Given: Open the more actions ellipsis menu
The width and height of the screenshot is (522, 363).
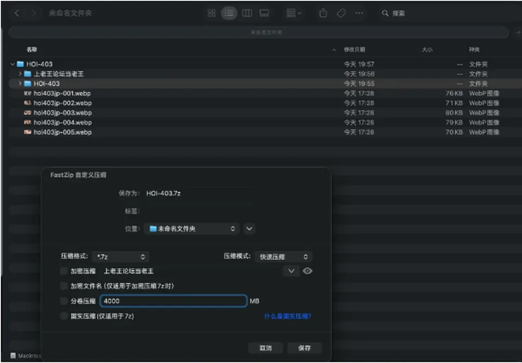Looking at the screenshot, I should pos(359,13).
